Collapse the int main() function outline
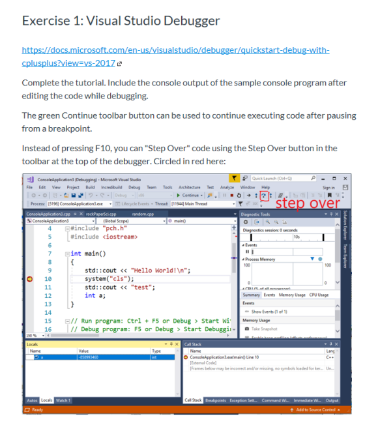The width and height of the screenshot is (365, 442). pyautogui.click(x=67, y=254)
